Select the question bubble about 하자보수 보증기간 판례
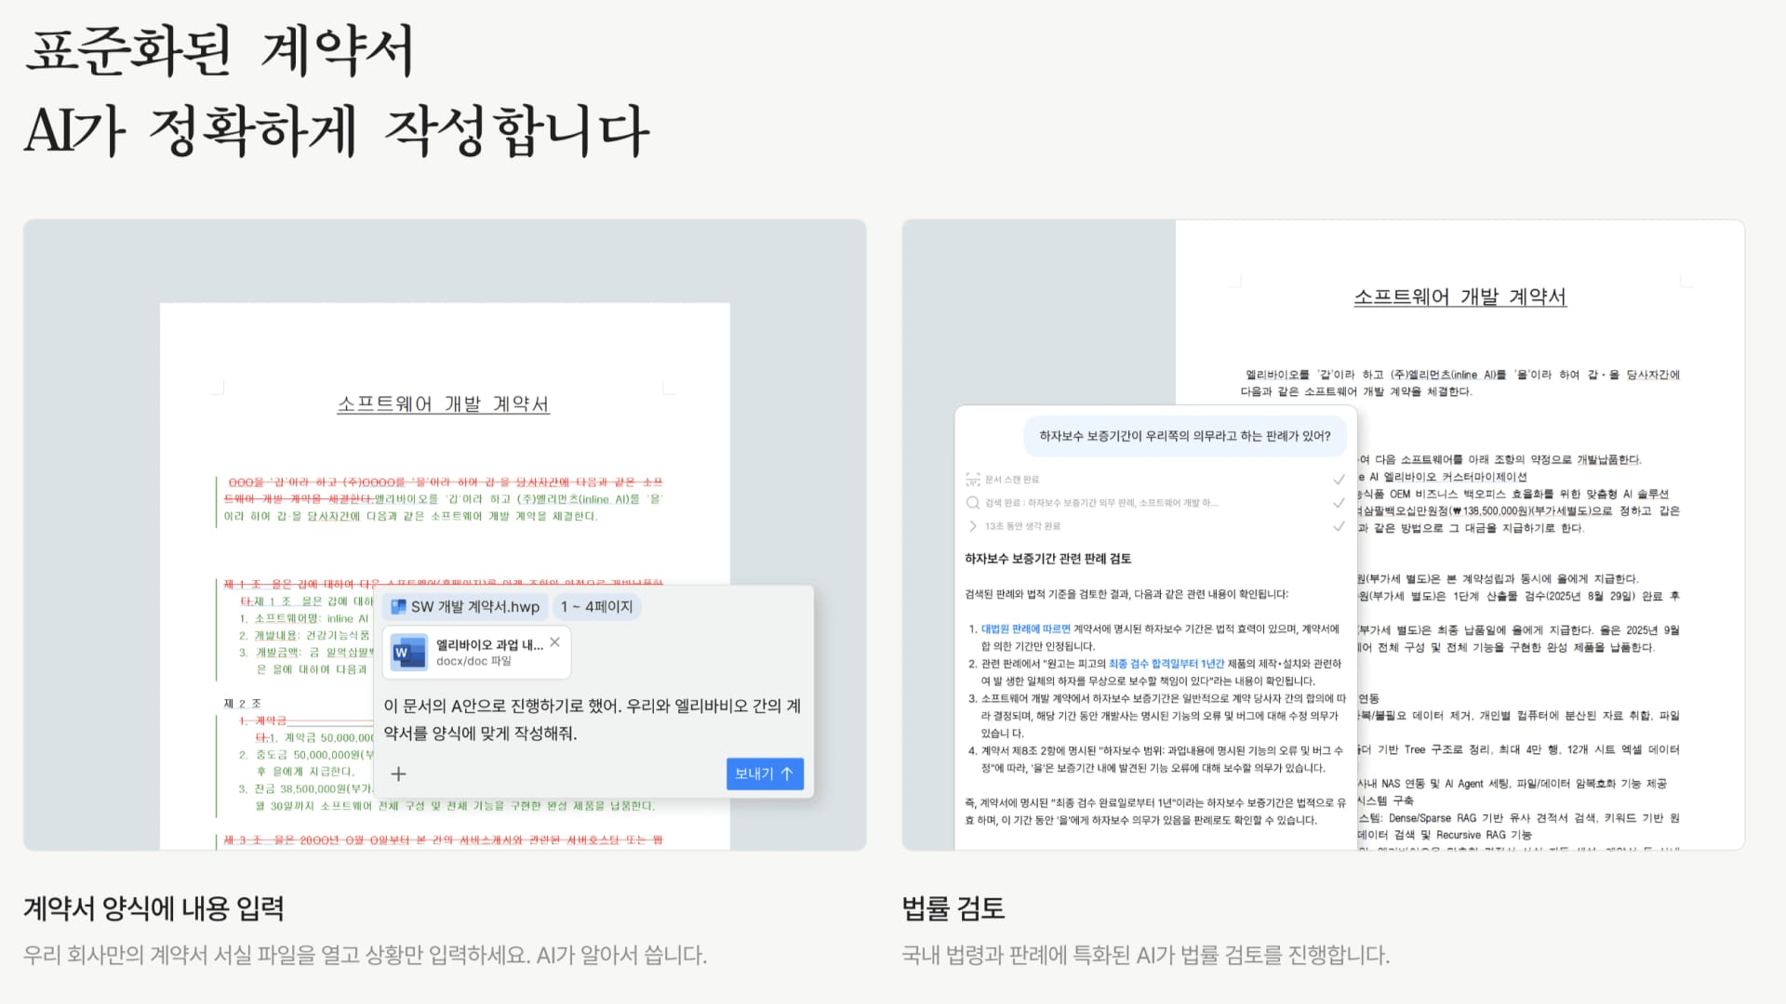Viewport: 1786px width, 1004px height. 1185,436
